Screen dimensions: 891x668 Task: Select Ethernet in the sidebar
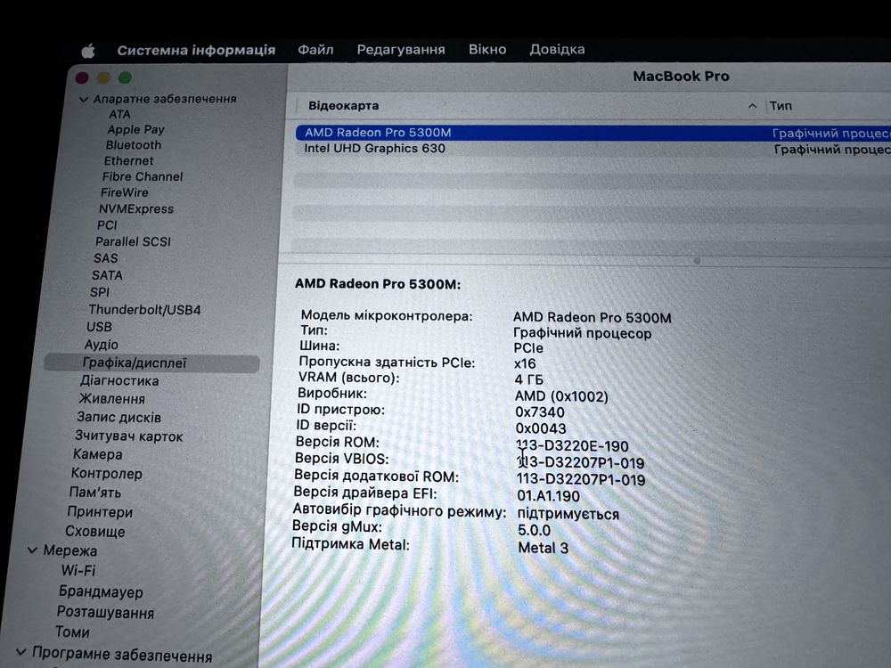(x=128, y=160)
